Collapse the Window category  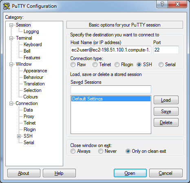pos(11,64)
